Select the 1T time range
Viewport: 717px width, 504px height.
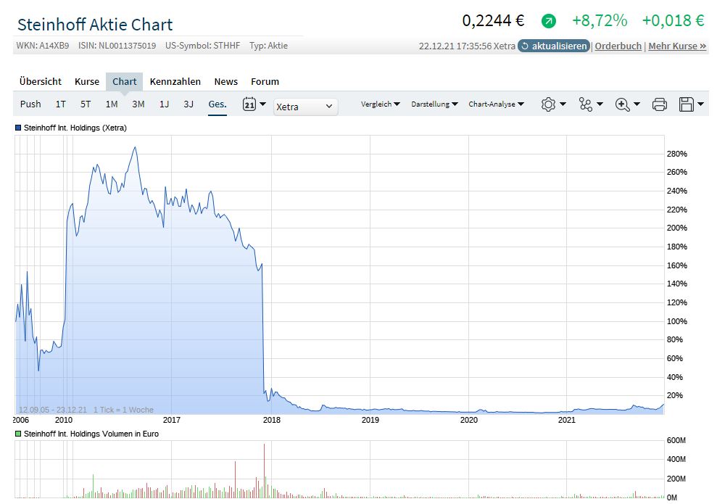pyautogui.click(x=60, y=104)
